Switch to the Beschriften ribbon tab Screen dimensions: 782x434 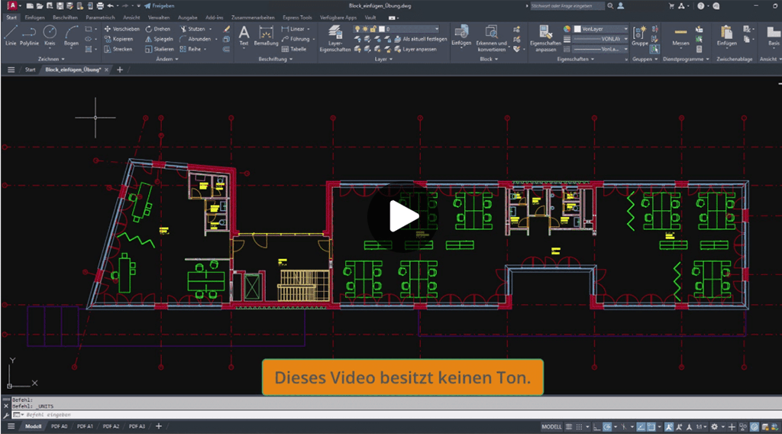point(66,18)
